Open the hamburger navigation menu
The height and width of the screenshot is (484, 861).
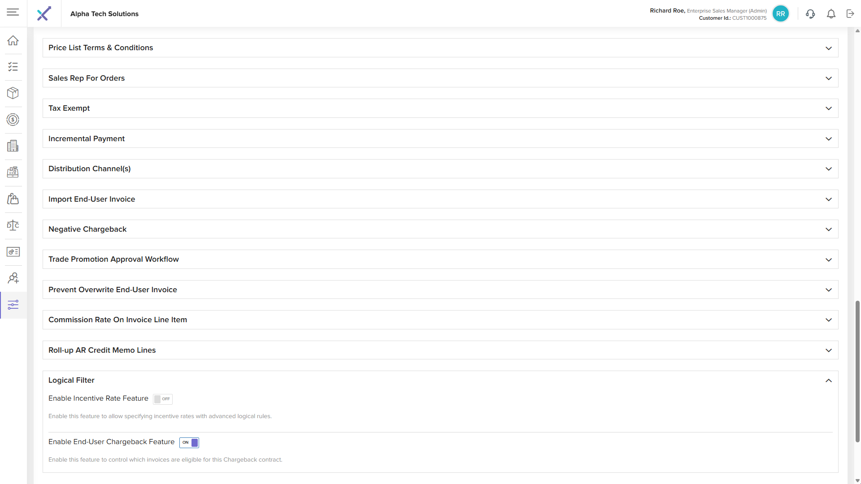coord(13,12)
